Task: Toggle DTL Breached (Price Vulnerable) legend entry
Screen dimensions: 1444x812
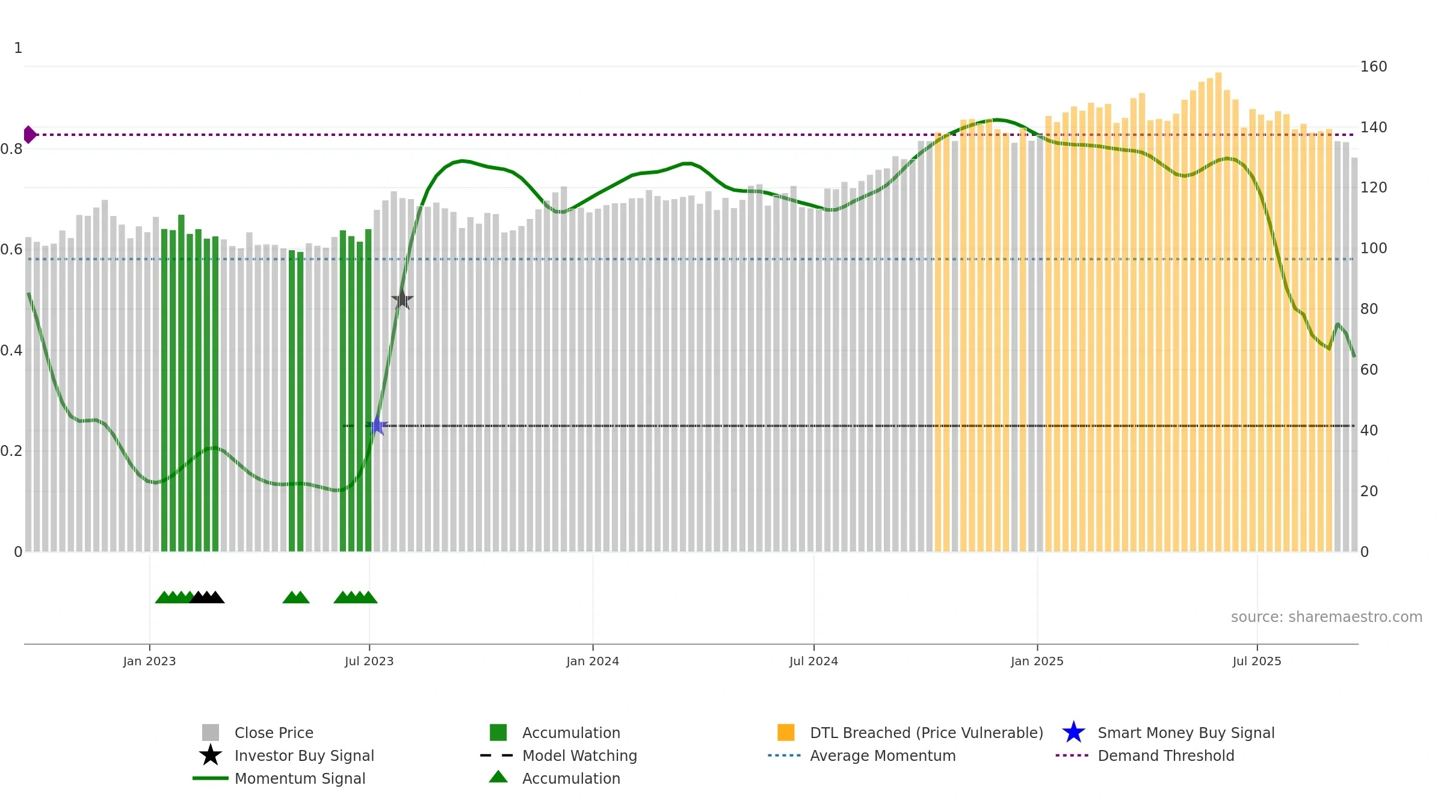Action: 927,733
